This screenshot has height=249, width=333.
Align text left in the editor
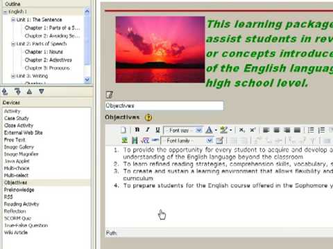(266, 130)
